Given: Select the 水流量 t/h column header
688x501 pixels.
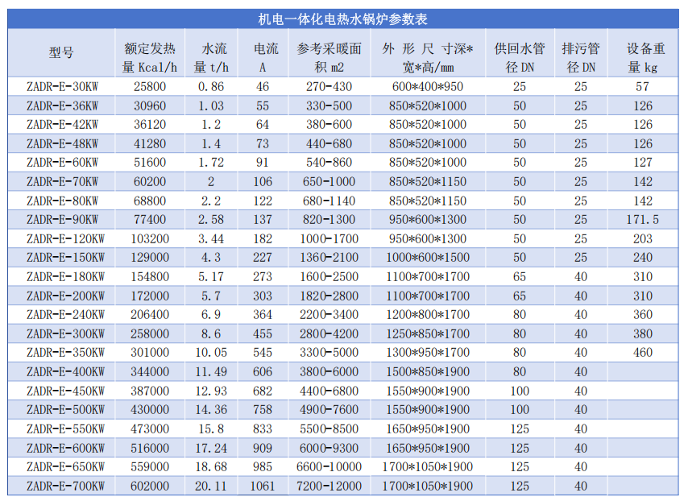Looking at the screenshot, I should click(211, 53).
